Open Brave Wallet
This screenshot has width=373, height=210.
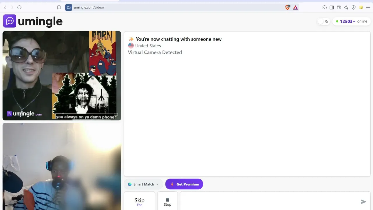point(339,8)
